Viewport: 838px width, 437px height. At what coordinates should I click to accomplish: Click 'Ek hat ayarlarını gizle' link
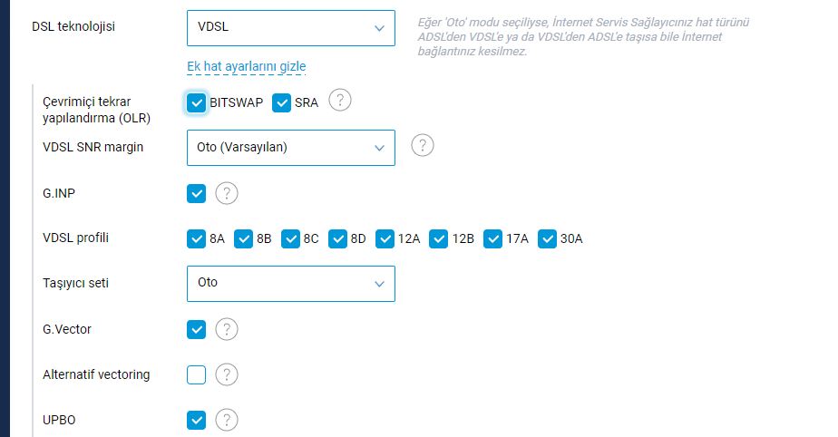coord(247,66)
